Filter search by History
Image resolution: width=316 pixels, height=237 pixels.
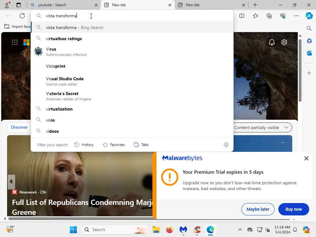(x=84, y=145)
